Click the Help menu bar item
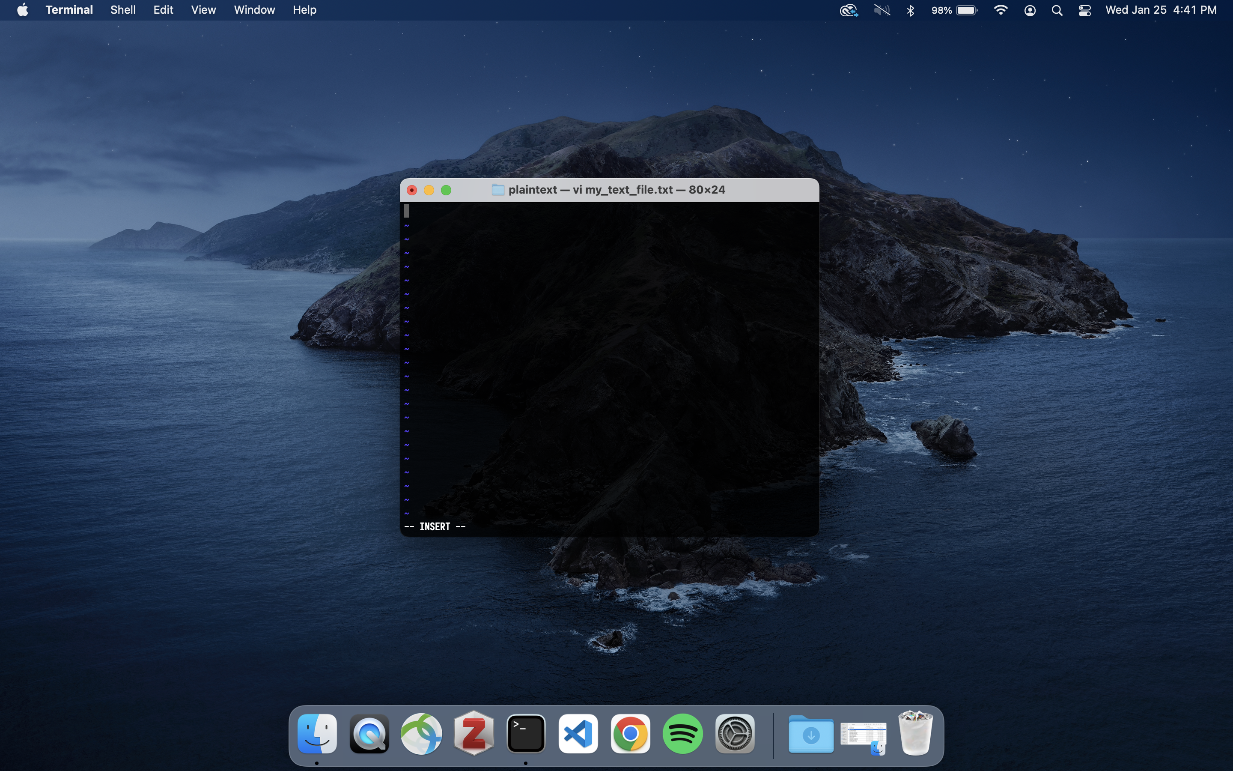1233x771 pixels. point(304,10)
